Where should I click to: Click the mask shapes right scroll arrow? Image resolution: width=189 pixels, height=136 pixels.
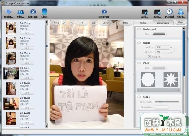(x=178, y=90)
